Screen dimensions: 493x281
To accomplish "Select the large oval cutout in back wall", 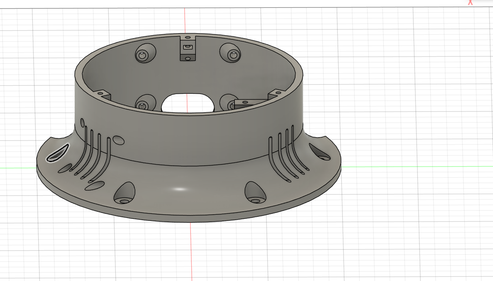I will 188,103.
